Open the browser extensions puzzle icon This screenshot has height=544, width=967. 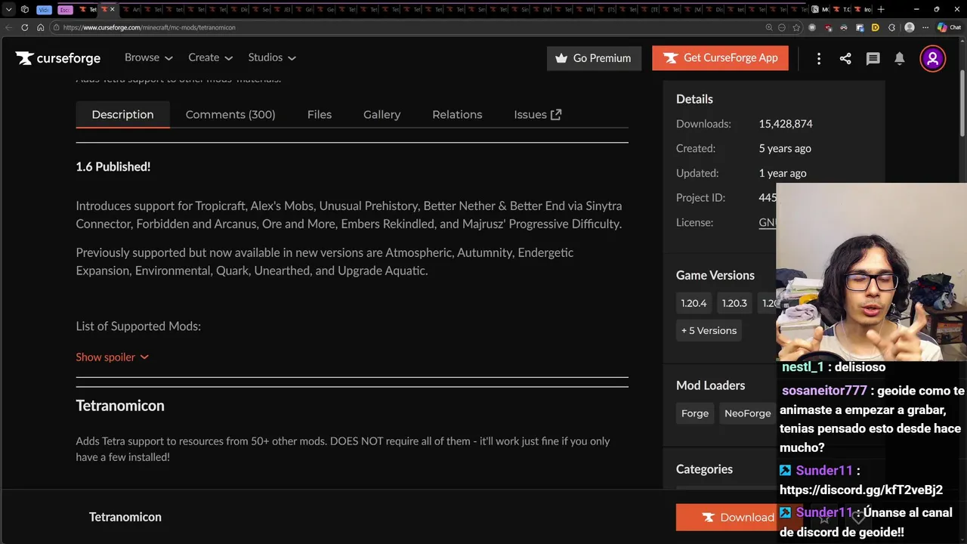(x=891, y=27)
